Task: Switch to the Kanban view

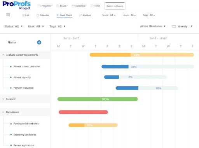Action: click(85, 15)
